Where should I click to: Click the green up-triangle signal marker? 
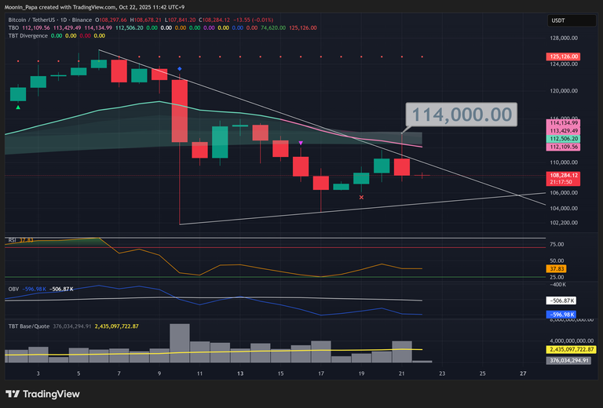pos(17,108)
